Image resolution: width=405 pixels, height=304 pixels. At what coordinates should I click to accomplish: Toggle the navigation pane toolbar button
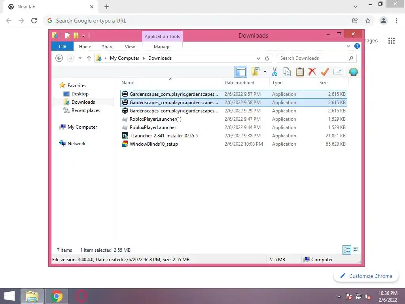(x=241, y=72)
